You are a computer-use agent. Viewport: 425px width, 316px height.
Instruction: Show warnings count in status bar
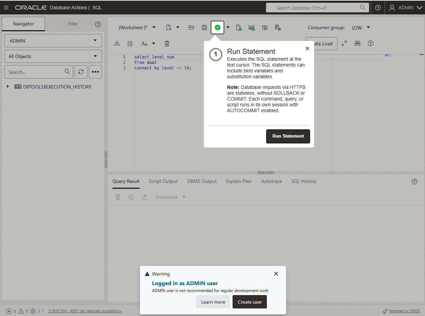coord(23,311)
